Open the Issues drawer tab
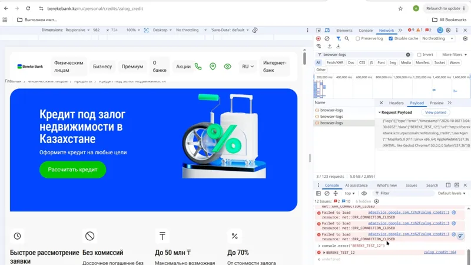This screenshot has width=471, height=265. point(411,185)
